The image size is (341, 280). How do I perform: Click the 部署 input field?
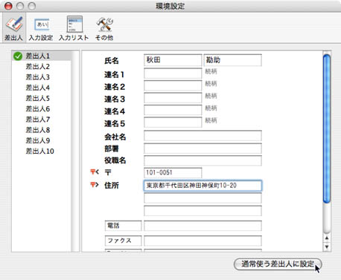click(203, 149)
